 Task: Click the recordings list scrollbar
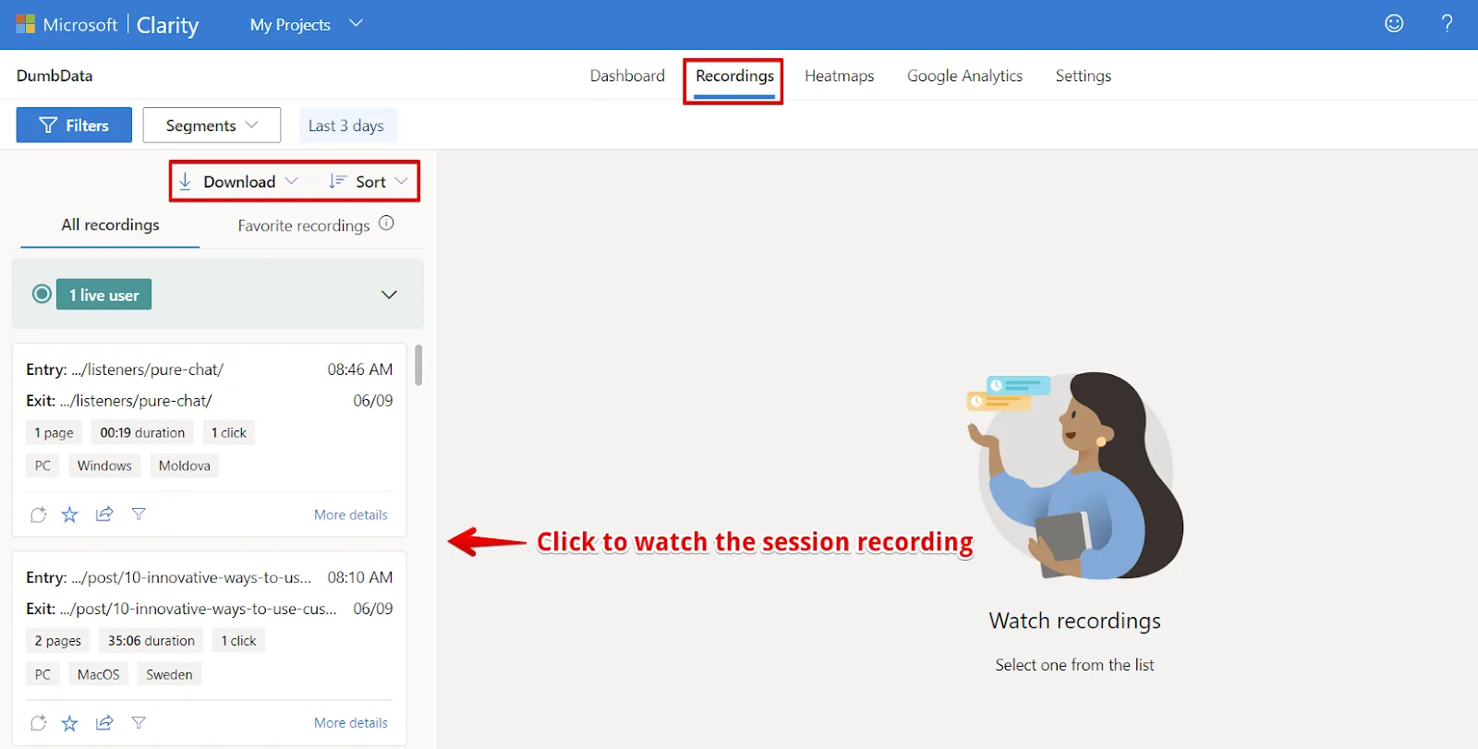418,365
